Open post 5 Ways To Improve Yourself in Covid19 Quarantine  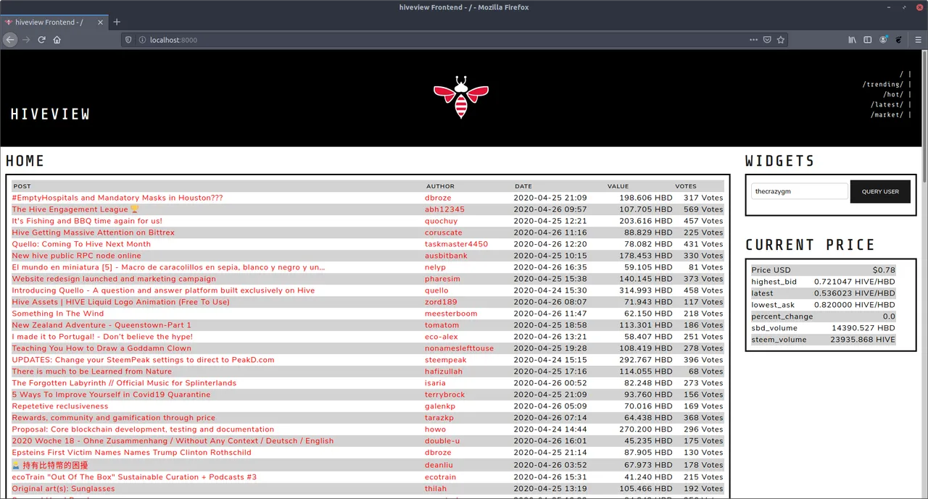pos(111,395)
